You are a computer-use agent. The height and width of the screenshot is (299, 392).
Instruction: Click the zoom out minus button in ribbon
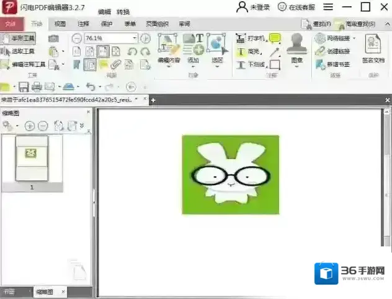[x=77, y=38]
